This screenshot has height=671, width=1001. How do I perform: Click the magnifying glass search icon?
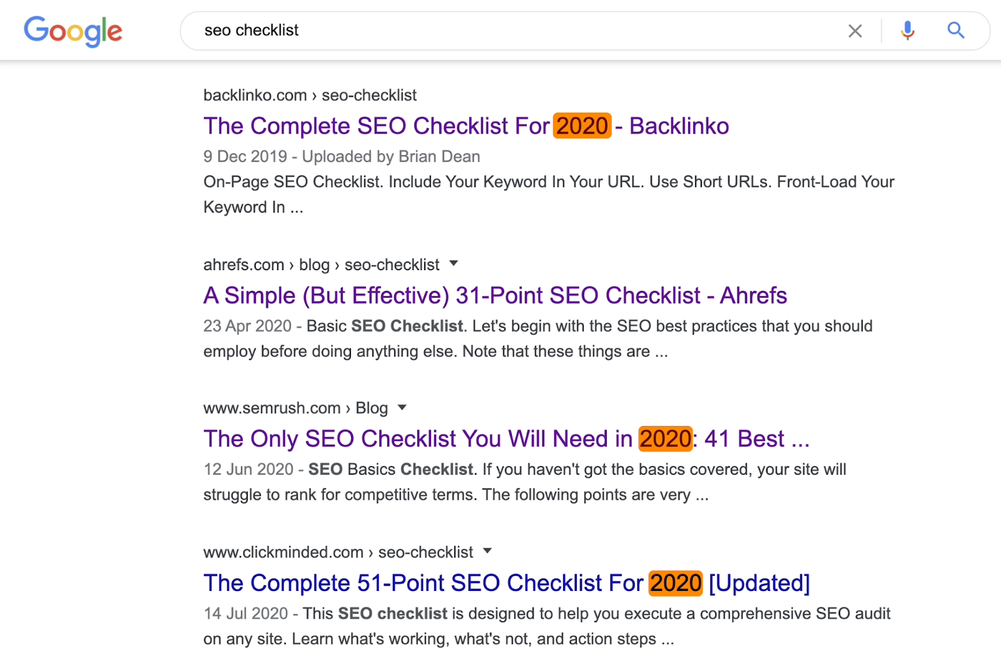[955, 30]
